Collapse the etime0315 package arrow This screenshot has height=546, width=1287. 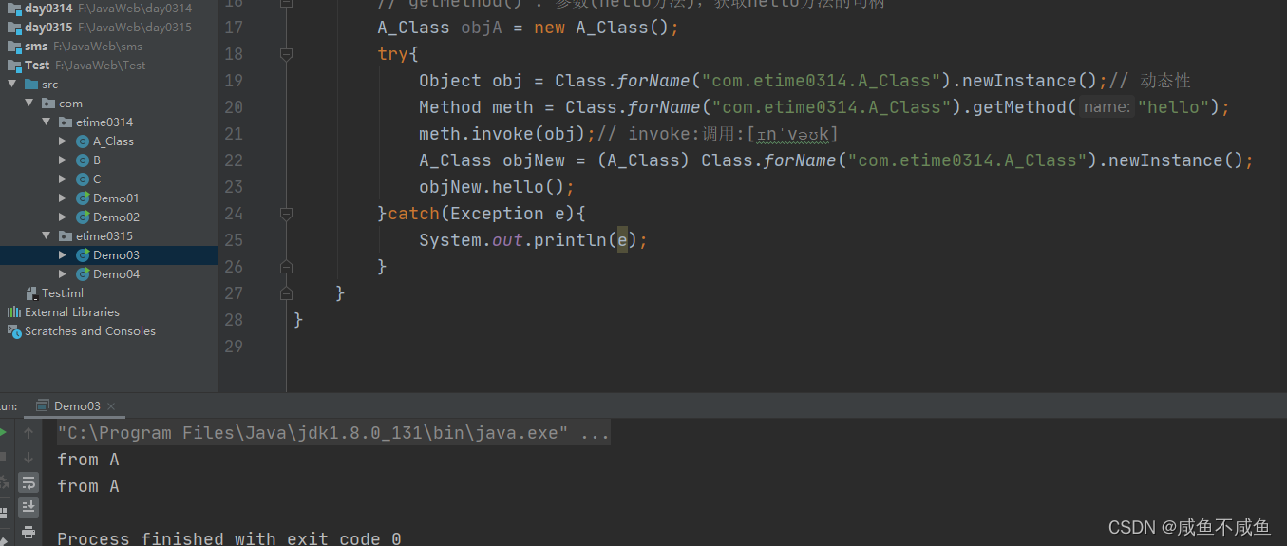tap(47, 236)
